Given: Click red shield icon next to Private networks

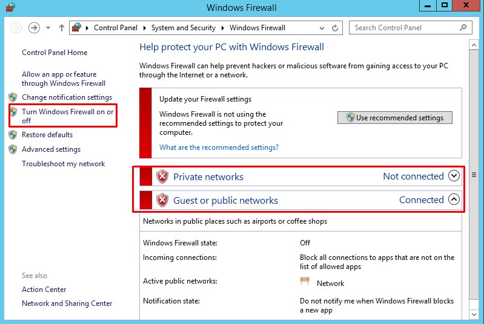Looking at the screenshot, I should pos(162,177).
